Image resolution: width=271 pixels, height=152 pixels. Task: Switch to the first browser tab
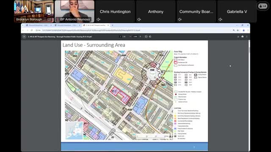(38, 25)
